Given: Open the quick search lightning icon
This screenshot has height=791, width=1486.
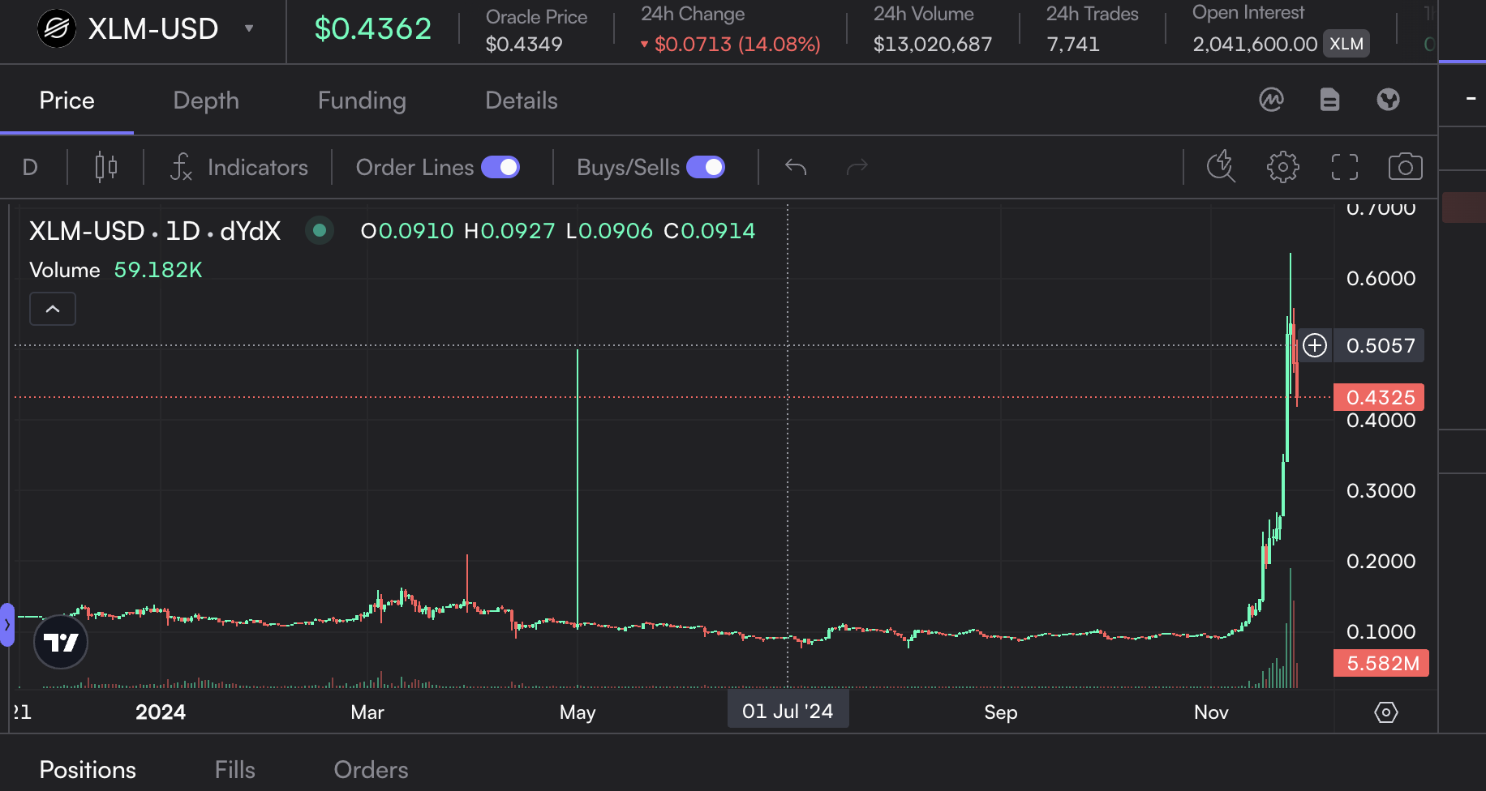Looking at the screenshot, I should pyautogui.click(x=1220, y=167).
